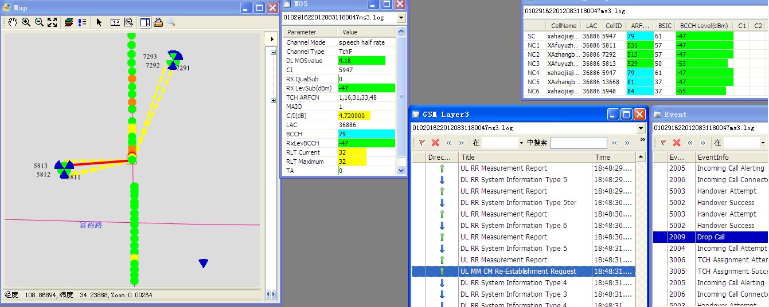Click scroll up arrow in GSM Layer3 list

[x=642, y=156]
